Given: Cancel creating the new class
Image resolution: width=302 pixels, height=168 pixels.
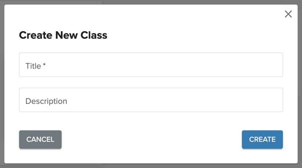Looking at the screenshot, I should click(40, 140).
